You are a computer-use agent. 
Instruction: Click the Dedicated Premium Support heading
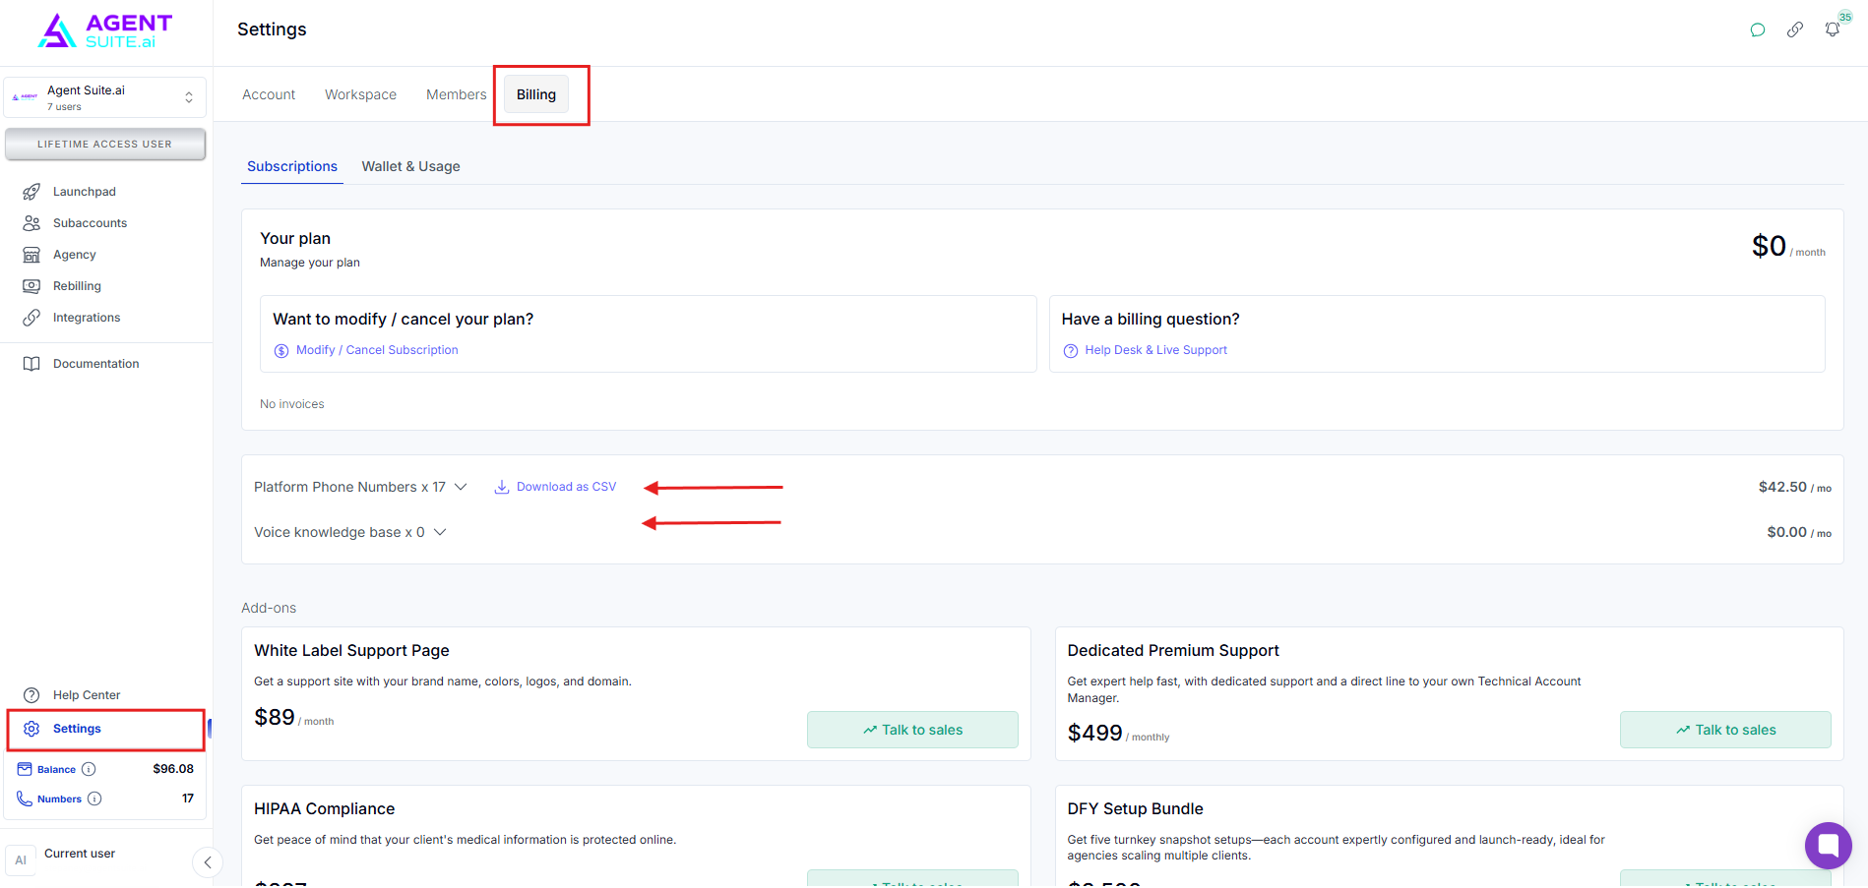(1173, 650)
